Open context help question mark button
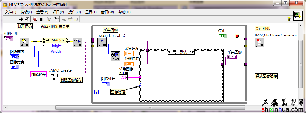Viewport: 306px width, 113px height. (x=289, y=19)
